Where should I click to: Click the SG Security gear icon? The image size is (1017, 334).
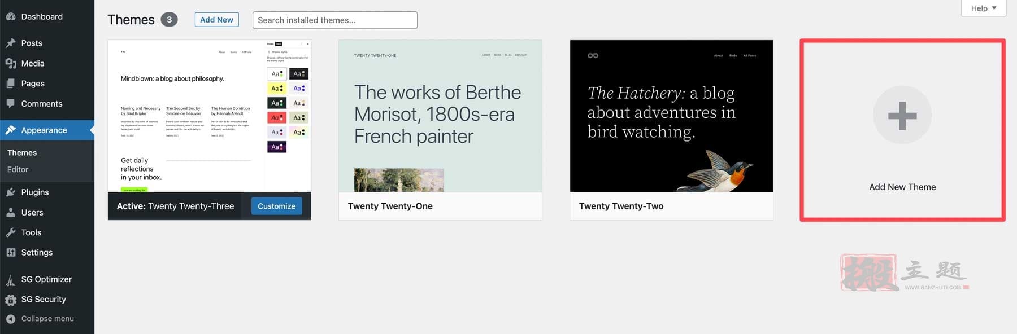click(11, 300)
